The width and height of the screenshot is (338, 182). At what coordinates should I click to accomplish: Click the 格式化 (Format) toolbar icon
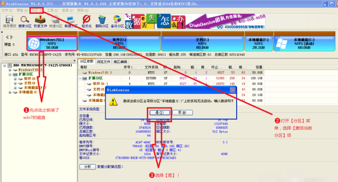(x=86, y=21)
